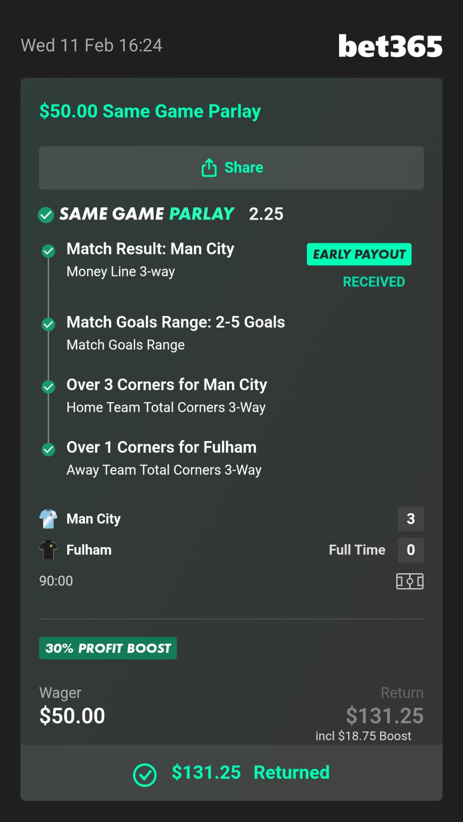Select the Match Result: Man City selection

pos(150,249)
